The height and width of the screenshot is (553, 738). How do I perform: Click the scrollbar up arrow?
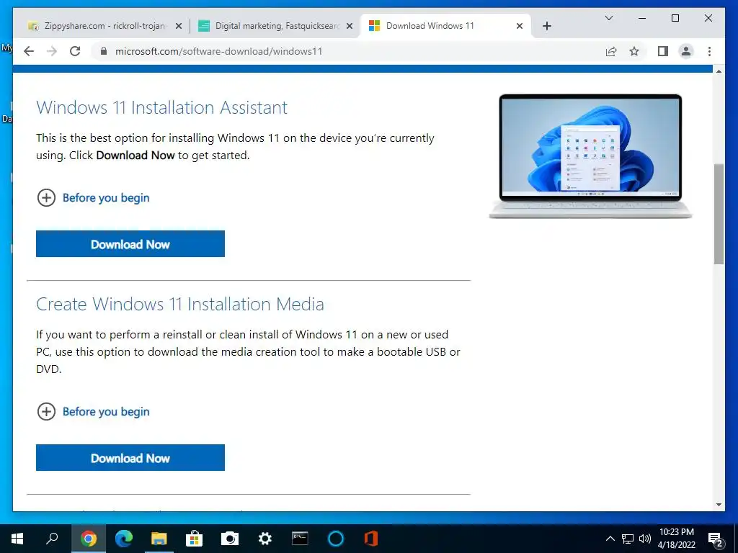pos(719,71)
